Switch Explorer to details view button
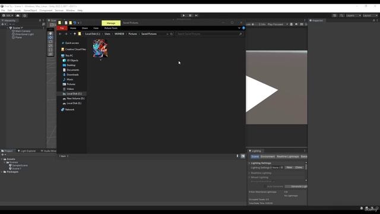 pos(237,156)
